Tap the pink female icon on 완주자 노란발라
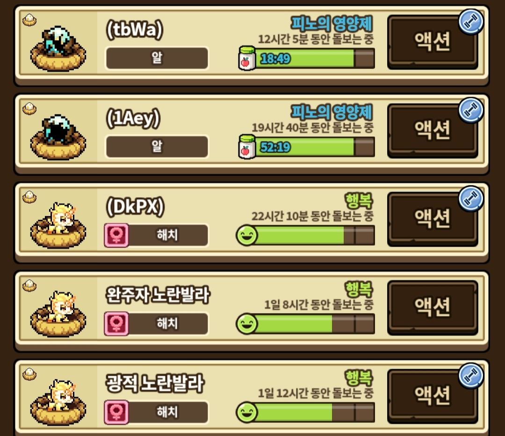The image size is (505, 436). 116,323
